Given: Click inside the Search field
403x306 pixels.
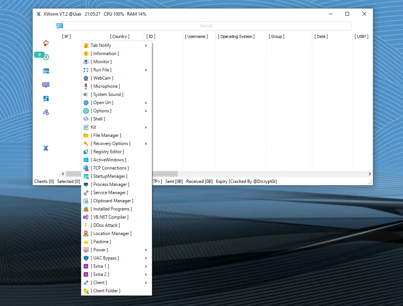Looking at the screenshot, I should coord(206,26).
